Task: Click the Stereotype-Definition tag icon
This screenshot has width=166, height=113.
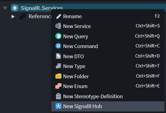Action: tap(58, 96)
